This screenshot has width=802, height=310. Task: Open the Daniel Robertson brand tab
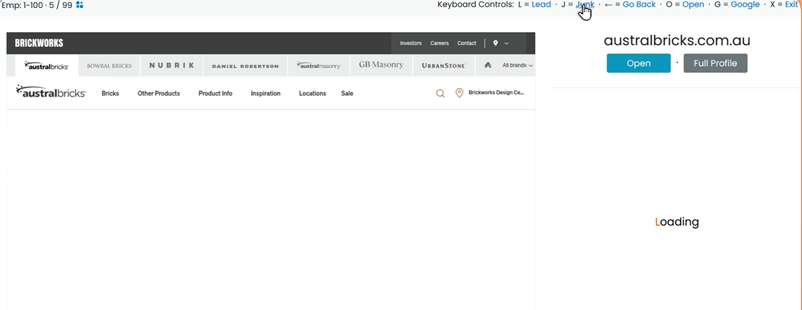[245, 66]
